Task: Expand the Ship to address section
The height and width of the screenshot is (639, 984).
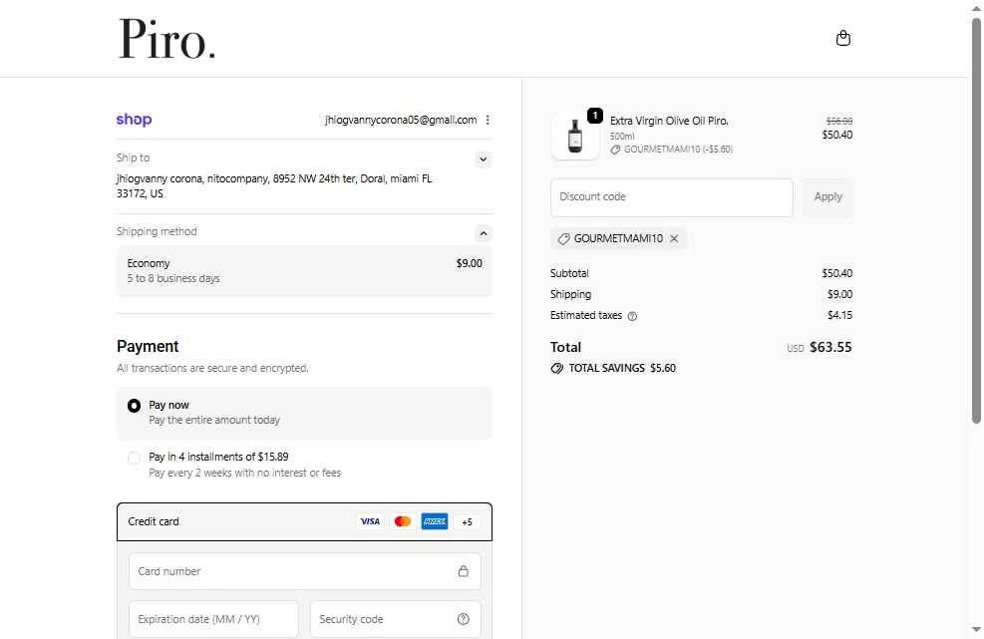Action: coord(484,159)
